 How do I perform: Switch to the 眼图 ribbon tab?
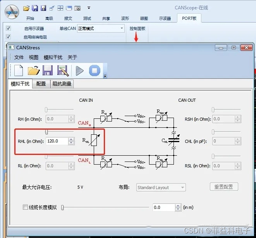pos(144,18)
